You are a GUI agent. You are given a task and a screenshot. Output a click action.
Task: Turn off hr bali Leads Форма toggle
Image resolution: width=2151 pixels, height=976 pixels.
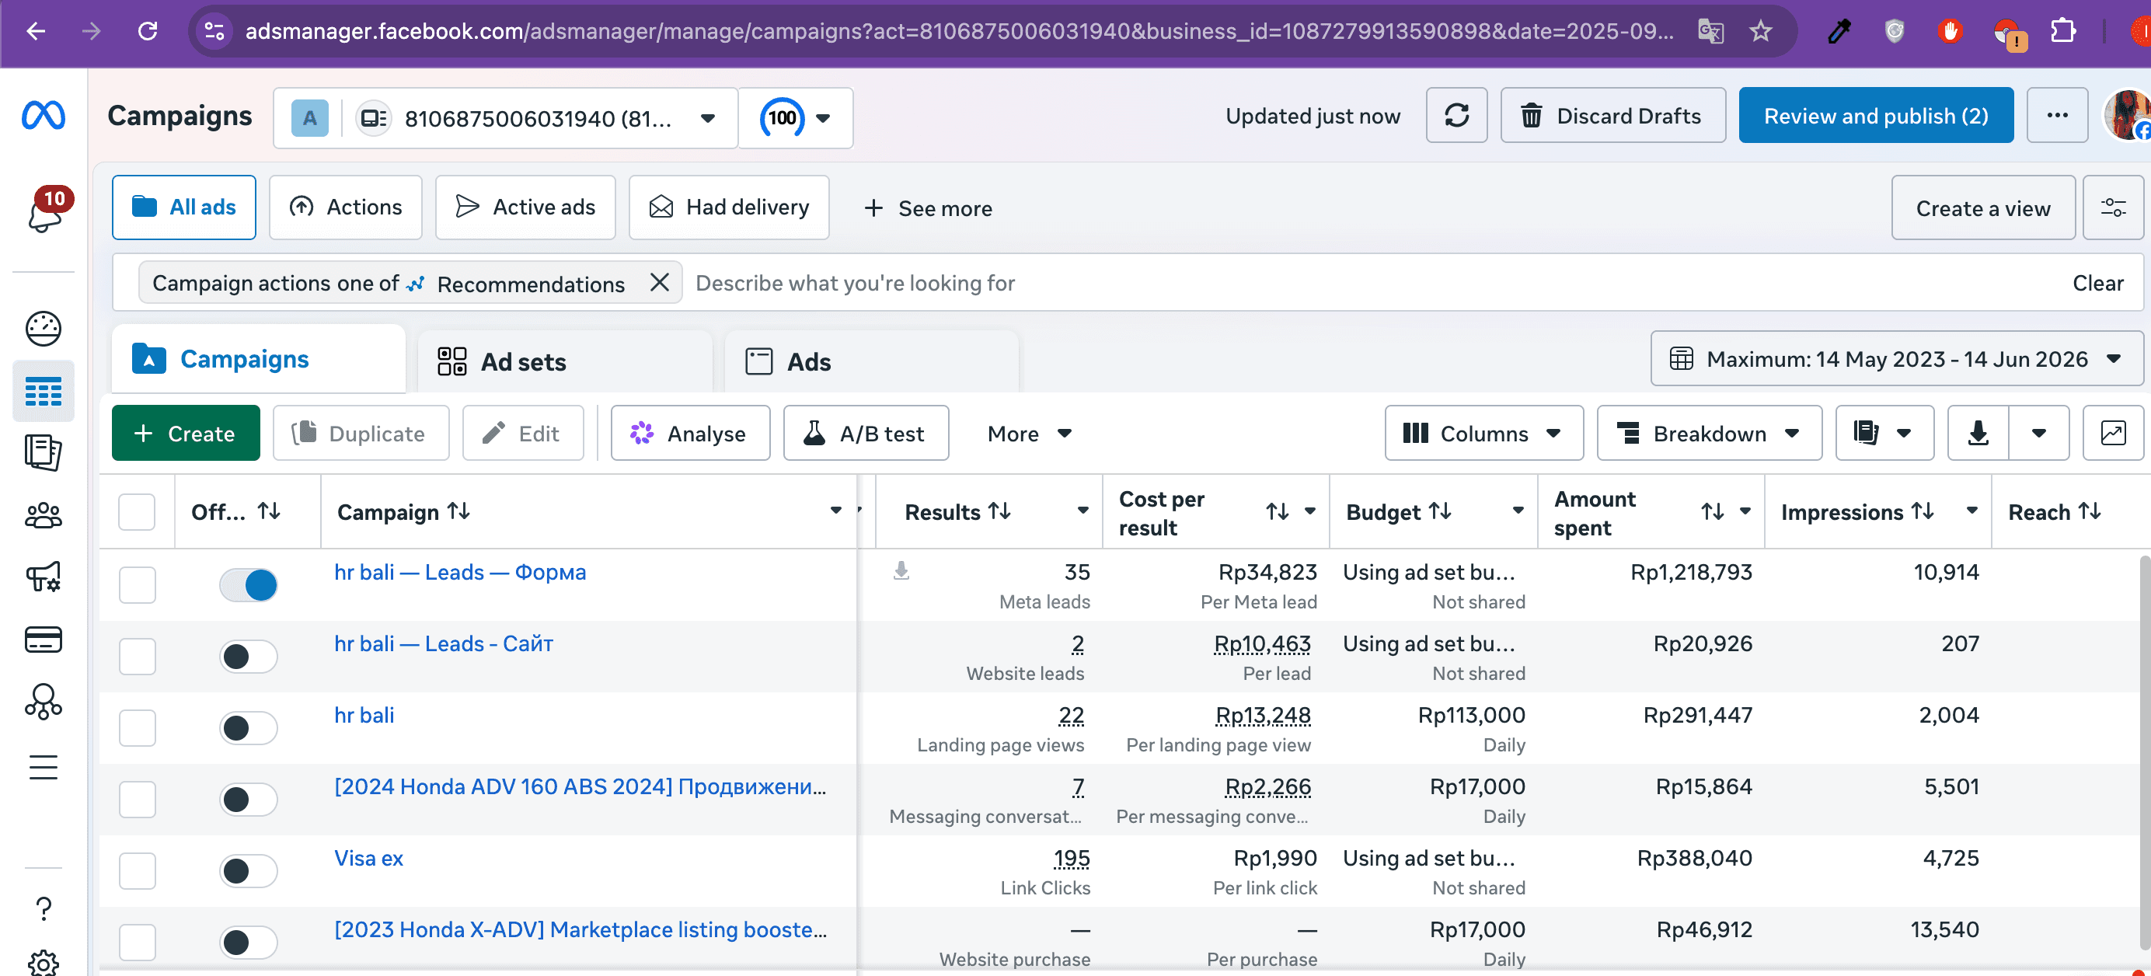tap(248, 584)
